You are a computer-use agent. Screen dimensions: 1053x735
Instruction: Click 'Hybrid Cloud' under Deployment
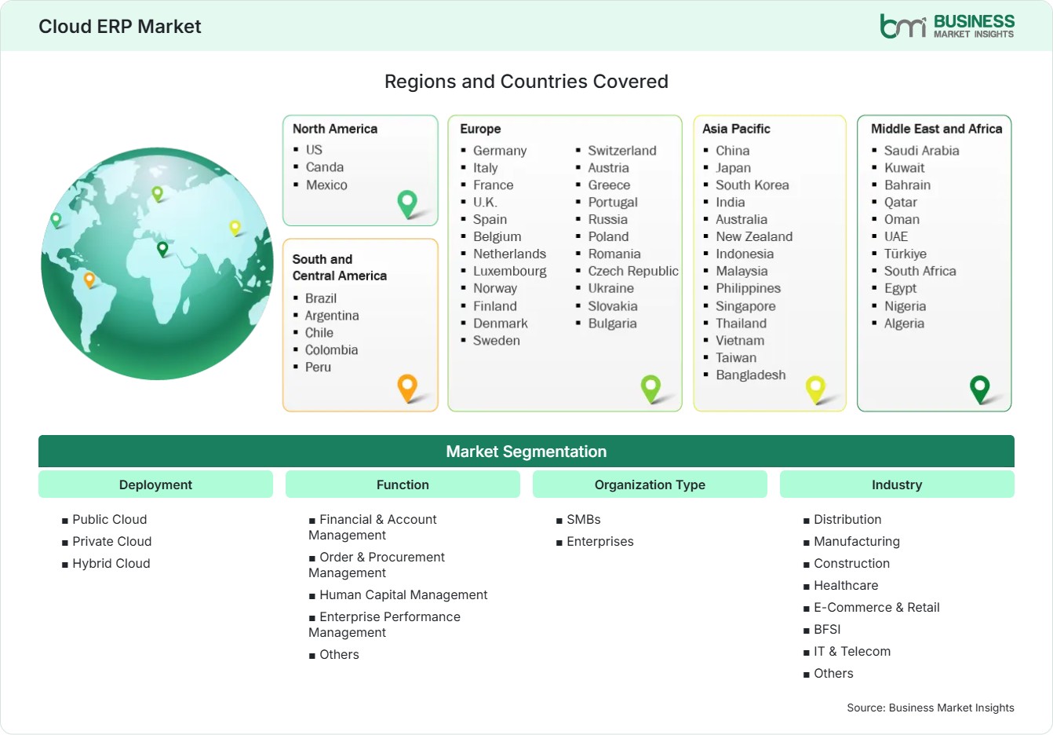pos(111,564)
